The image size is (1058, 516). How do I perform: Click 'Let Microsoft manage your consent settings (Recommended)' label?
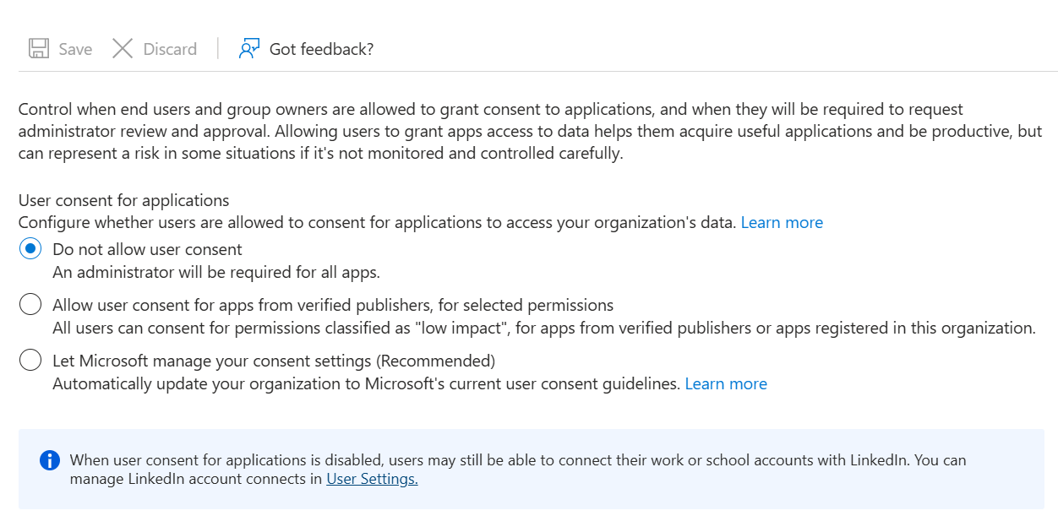click(273, 361)
